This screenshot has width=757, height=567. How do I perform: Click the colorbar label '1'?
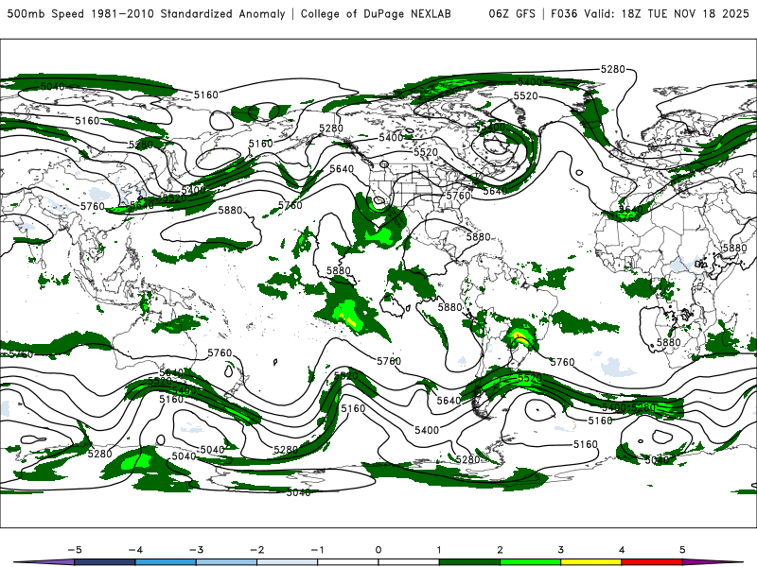tap(439, 550)
